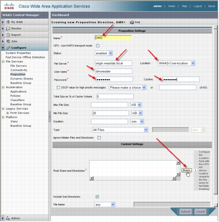The height and width of the screenshot is (222, 219).
Task: Open Policies under Acceleration
Action: [x=15, y=96]
